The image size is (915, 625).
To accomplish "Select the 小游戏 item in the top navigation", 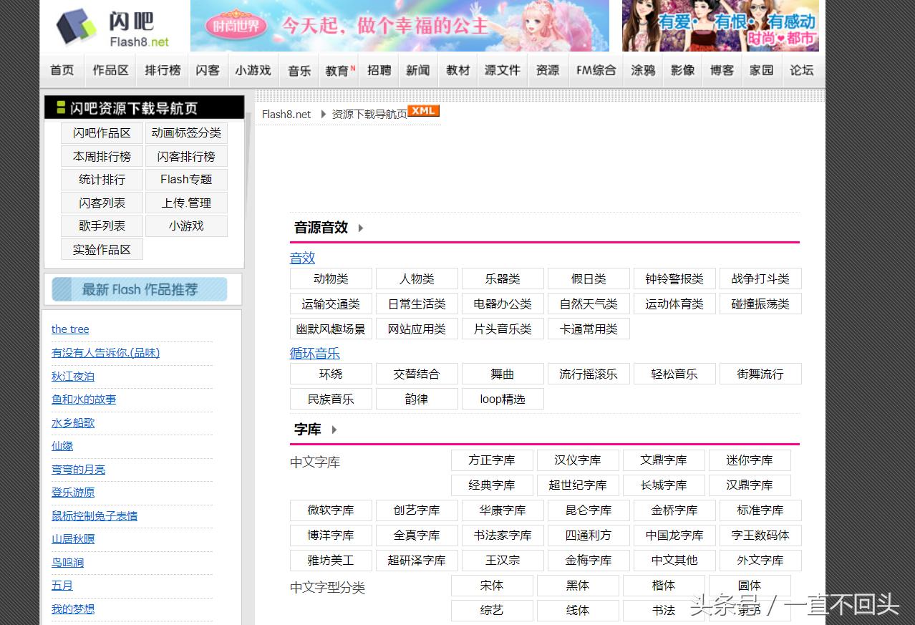I will click(253, 69).
